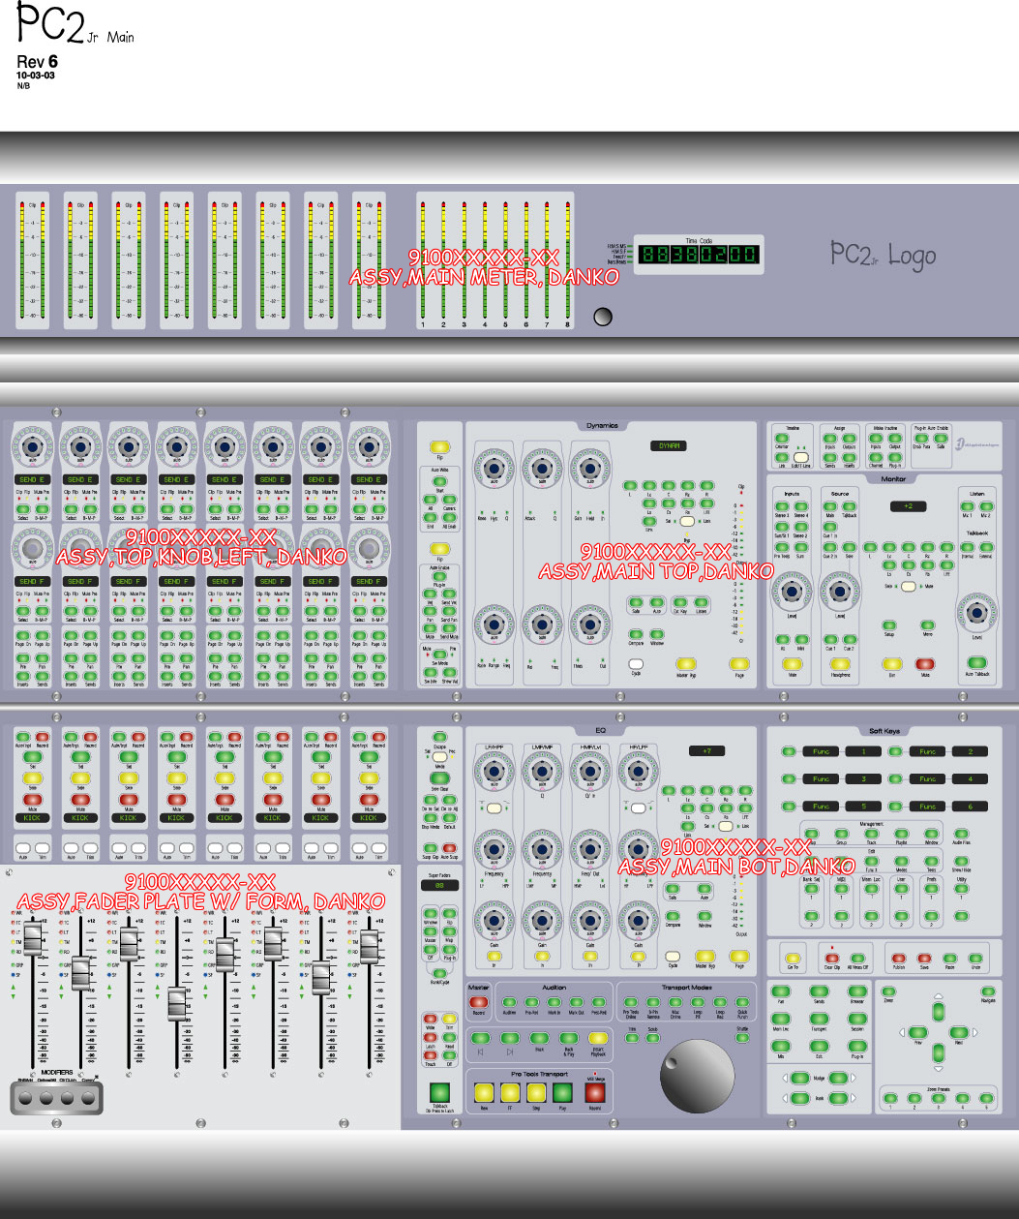Click the round black button below time code
This screenshot has width=1019, height=1219.
[x=603, y=316]
